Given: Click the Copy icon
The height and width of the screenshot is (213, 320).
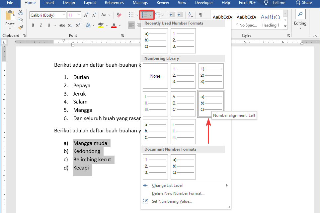Looking at the screenshot, I should click(x=20, y=20).
